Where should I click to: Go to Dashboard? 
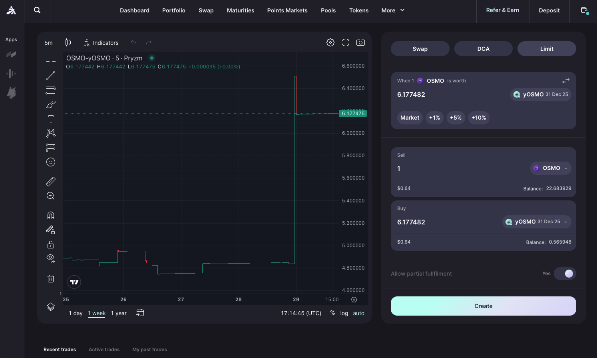(135, 10)
